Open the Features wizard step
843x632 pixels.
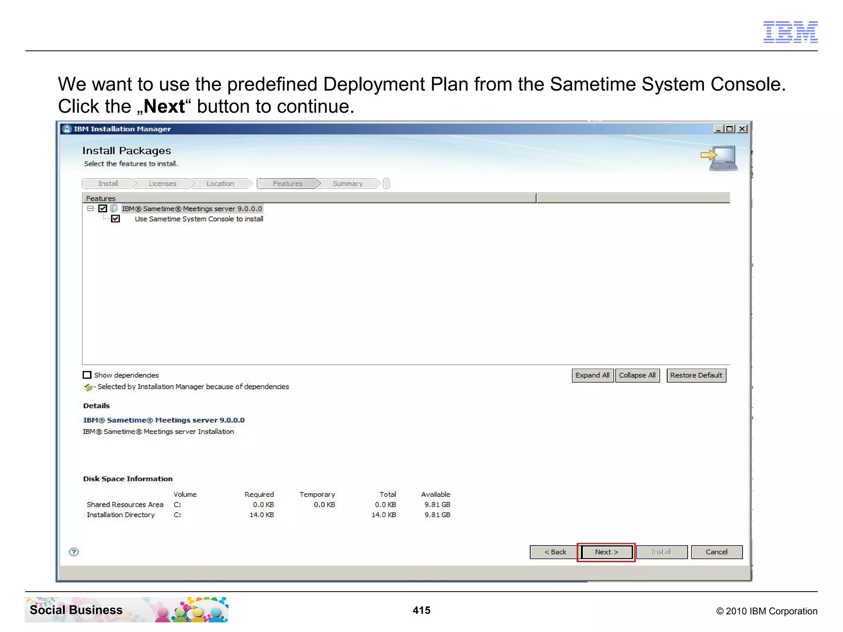(288, 184)
